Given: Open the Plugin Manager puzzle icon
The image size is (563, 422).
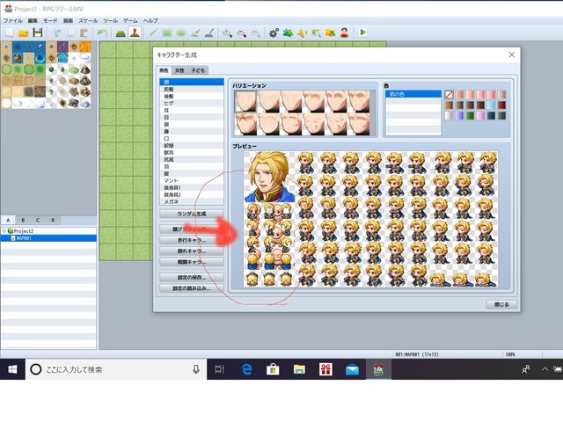Looking at the screenshot, I should click(288, 33).
